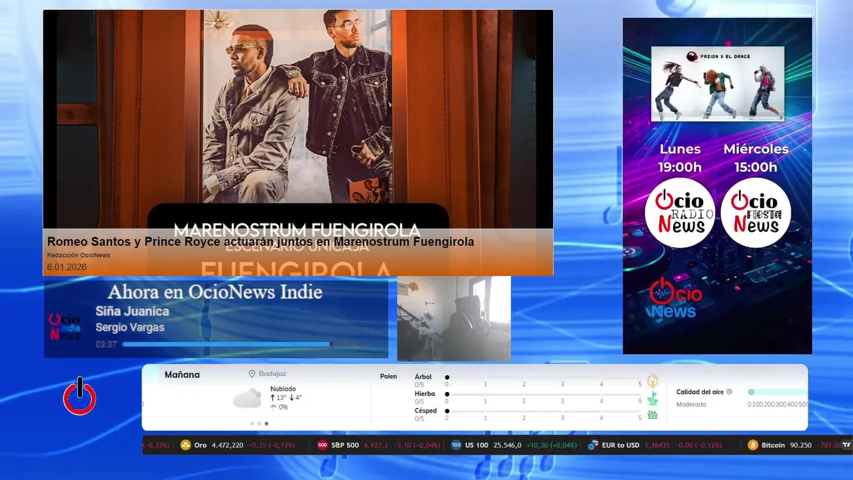The width and height of the screenshot is (853, 480).
Task: Click the Pasion X El Dance image
Action: [x=718, y=83]
